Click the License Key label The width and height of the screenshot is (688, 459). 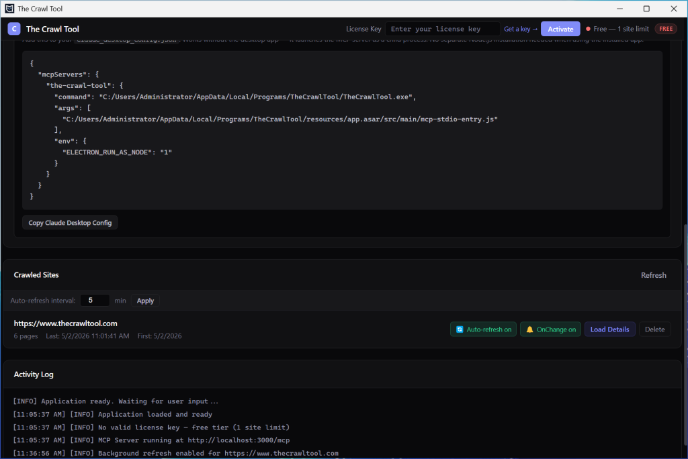click(363, 29)
